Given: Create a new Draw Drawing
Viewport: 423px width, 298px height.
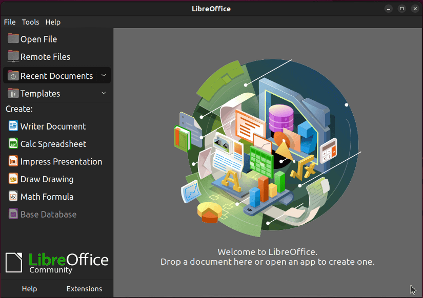Looking at the screenshot, I should (57, 179).
